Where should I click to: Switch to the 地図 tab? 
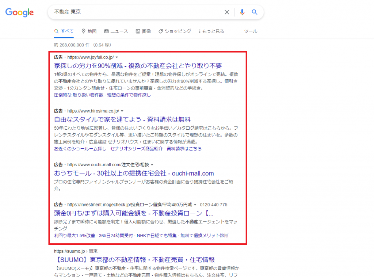(x=89, y=31)
